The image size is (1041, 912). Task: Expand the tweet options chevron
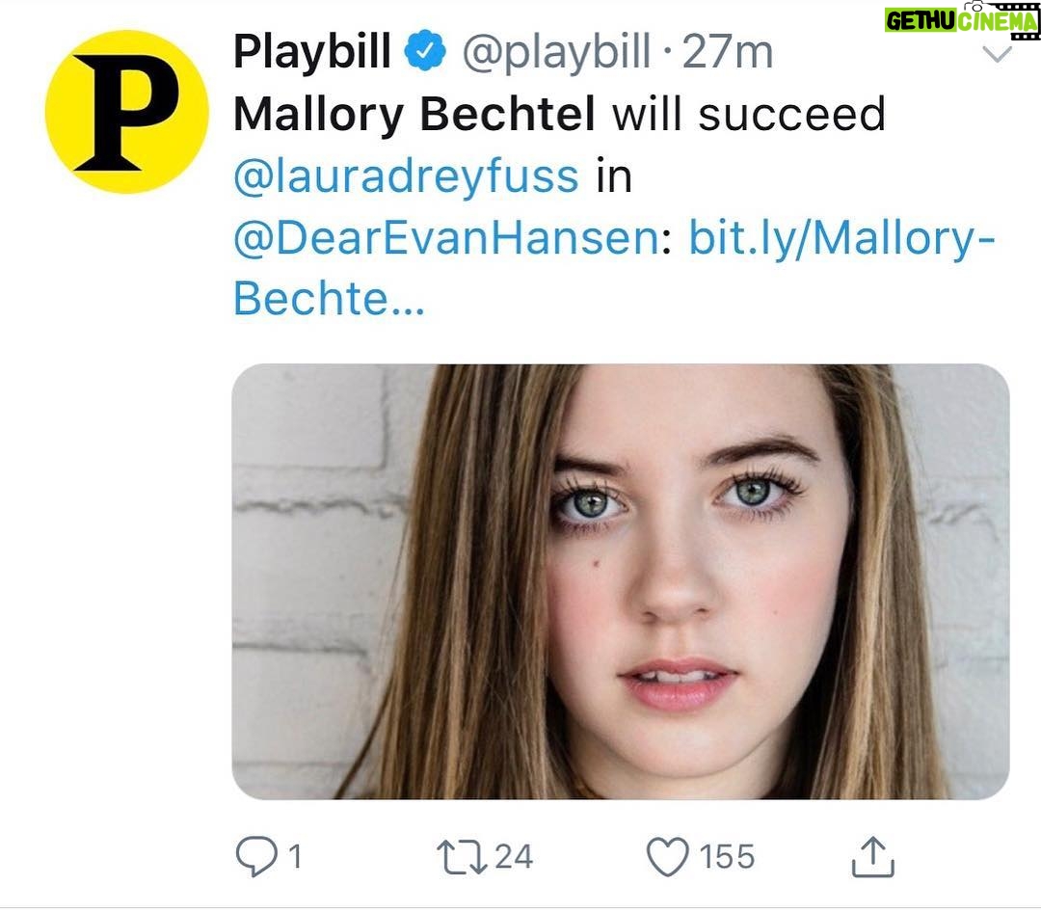tap(996, 55)
